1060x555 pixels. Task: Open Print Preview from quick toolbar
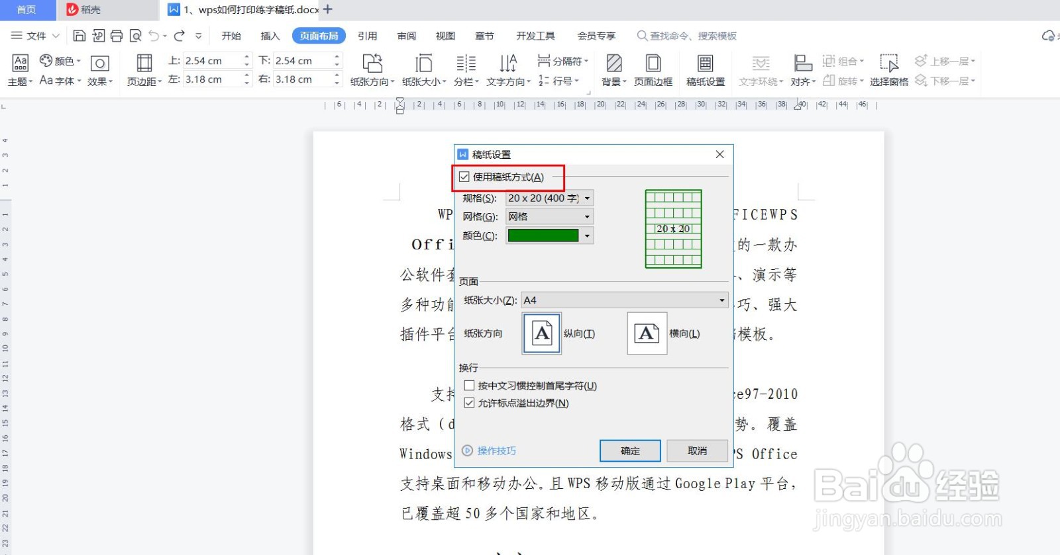pyautogui.click(x=136, y=36)
